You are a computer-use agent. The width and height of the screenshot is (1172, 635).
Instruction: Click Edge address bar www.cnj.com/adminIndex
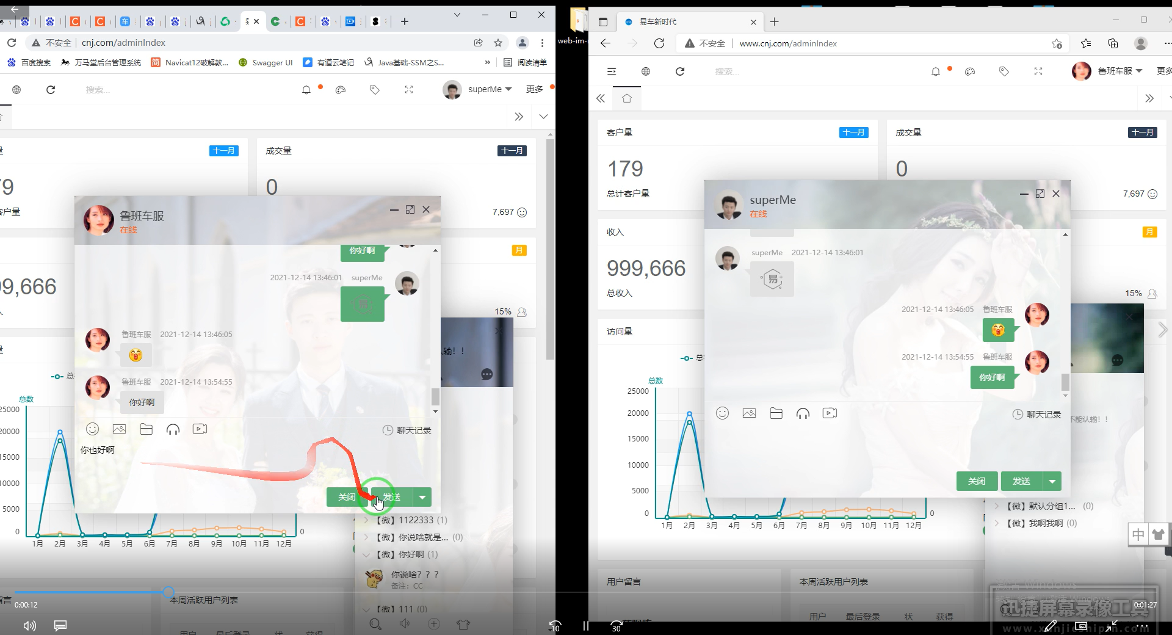tap(787, 43)
